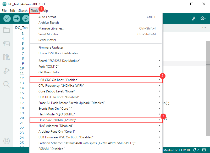
Task: Open the Boards Manager sidebar icon
Action: point(7,44)
